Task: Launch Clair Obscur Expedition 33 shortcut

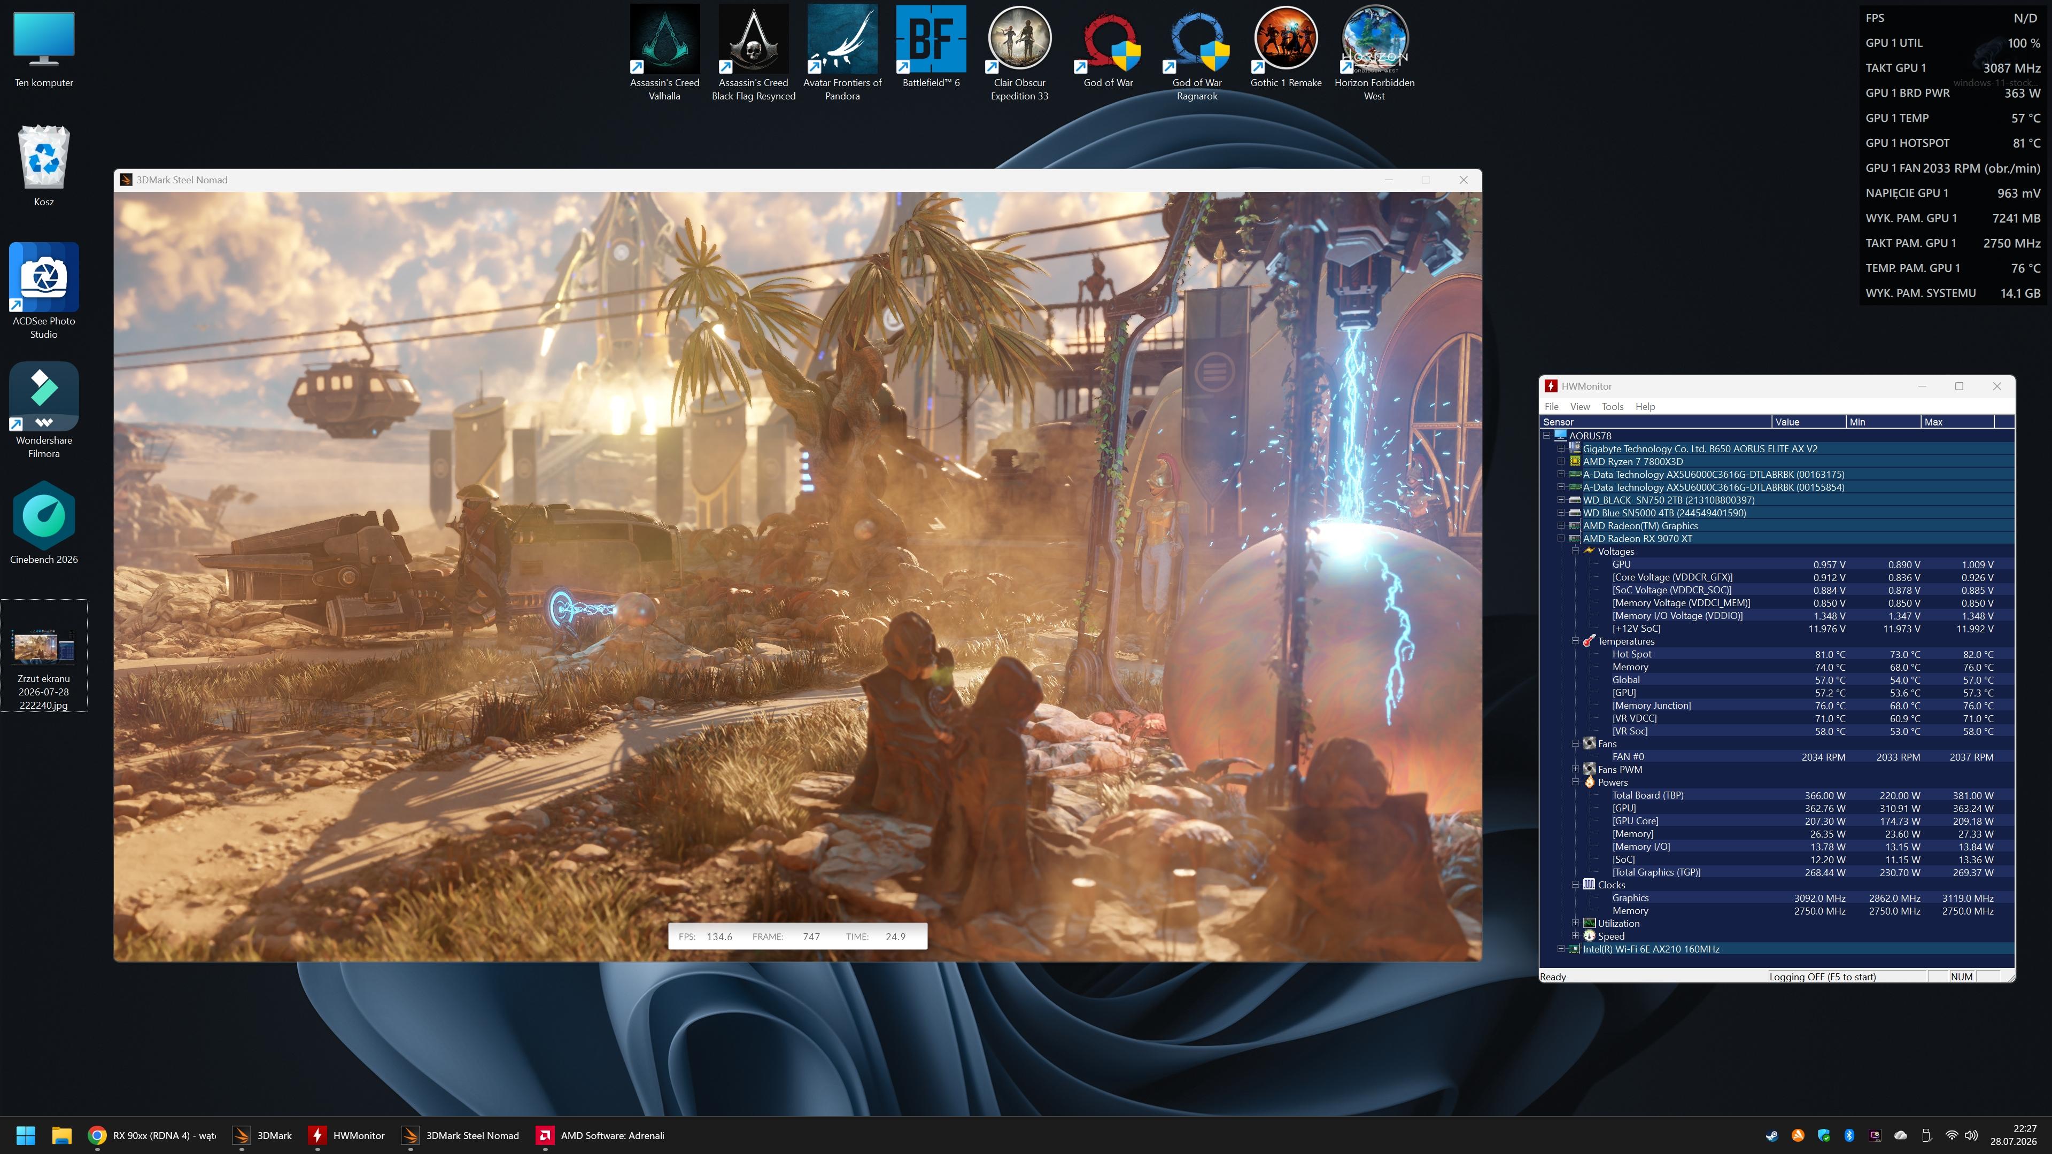Action: tap(1019, 53)
